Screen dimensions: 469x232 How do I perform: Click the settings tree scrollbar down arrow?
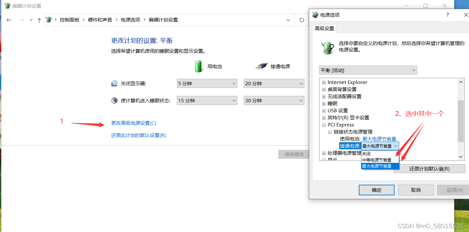461,157
